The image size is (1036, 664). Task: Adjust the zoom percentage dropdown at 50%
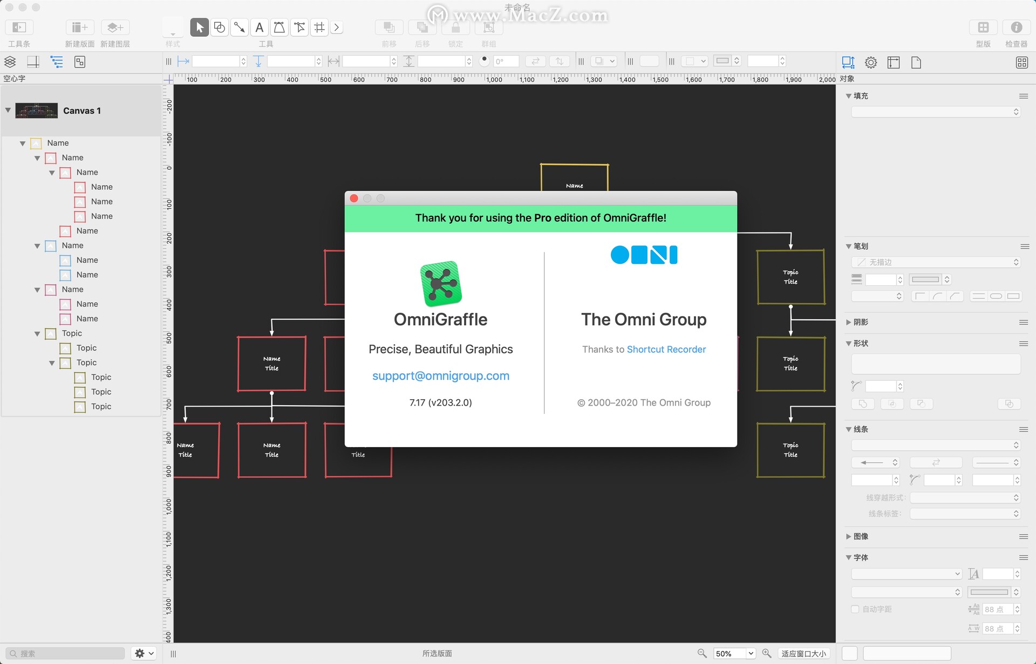(x=735, y=653)
